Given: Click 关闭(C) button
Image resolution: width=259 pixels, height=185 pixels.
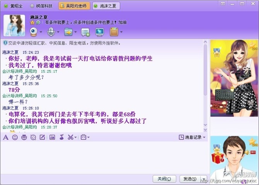Looking at the screenshot, I should point(164,179).
